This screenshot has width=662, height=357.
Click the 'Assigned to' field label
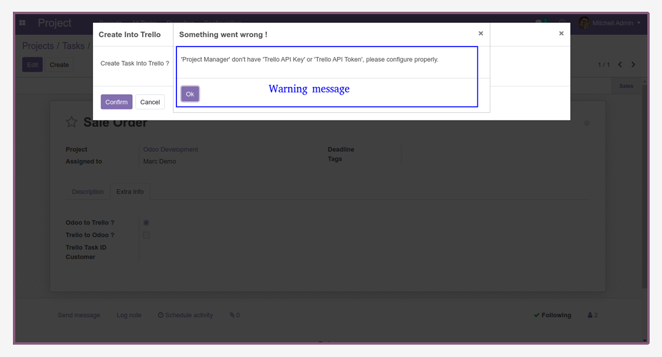[83, 161]
